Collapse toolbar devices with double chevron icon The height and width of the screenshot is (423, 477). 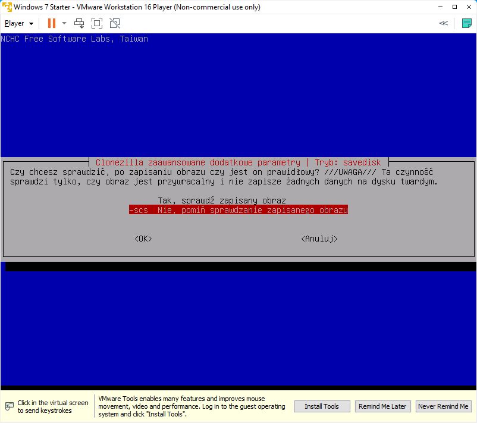click(443, 23)
